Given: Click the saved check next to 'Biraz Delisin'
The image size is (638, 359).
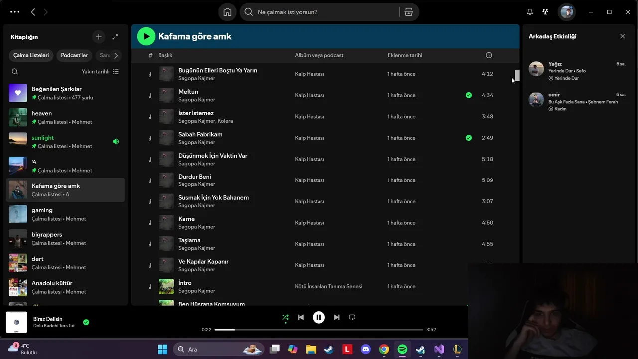Looking at the screenshot, I should (x=86, y=322).
